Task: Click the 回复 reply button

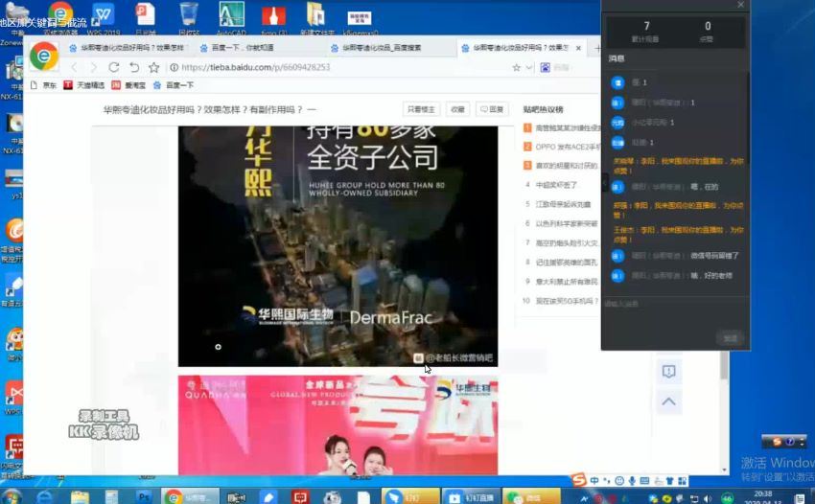Action: [x=492, y=109]
